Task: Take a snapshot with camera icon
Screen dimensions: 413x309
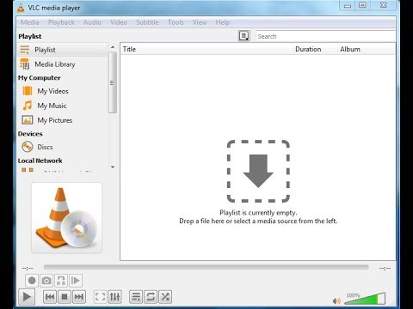Action: click(46, 281)
